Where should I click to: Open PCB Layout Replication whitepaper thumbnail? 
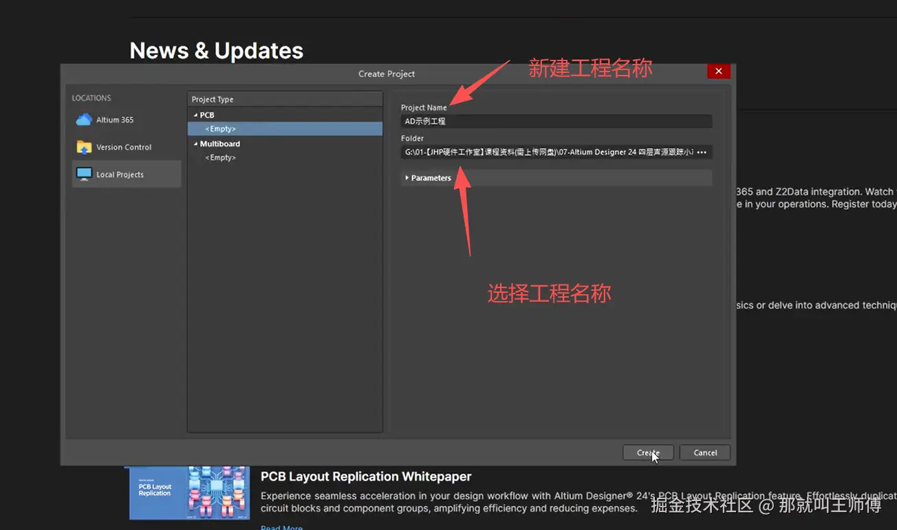[x=189, y=492]
